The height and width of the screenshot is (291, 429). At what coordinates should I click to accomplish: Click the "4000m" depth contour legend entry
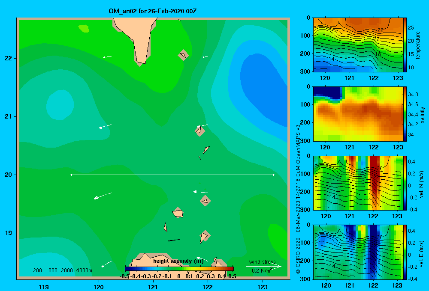(84, 270)
